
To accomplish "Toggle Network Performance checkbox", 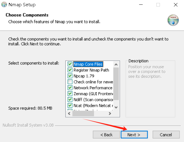I will (x=70, y=88).
